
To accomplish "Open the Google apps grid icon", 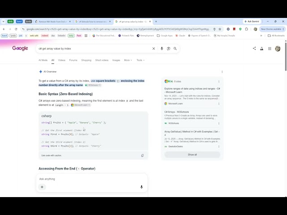I will tap(270, 48).
